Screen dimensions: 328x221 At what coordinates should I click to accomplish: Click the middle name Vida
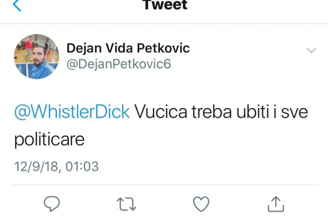click(x=119, y=48)
